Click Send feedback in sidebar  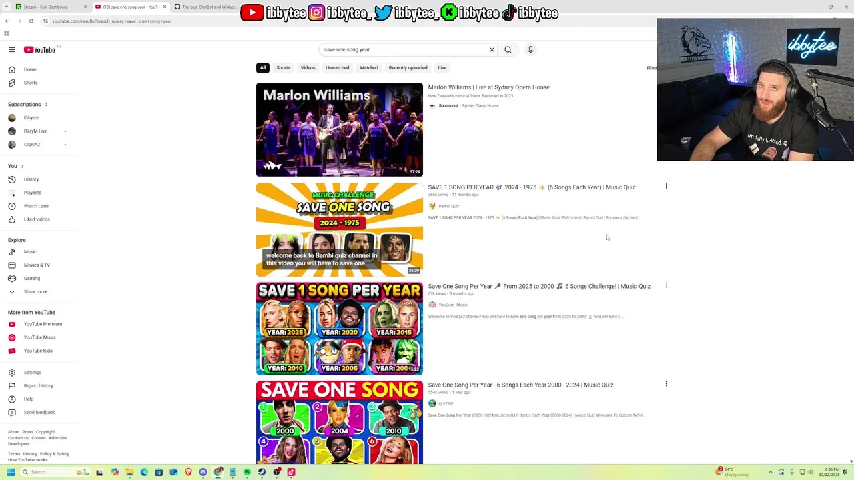[x=38, y=413]
